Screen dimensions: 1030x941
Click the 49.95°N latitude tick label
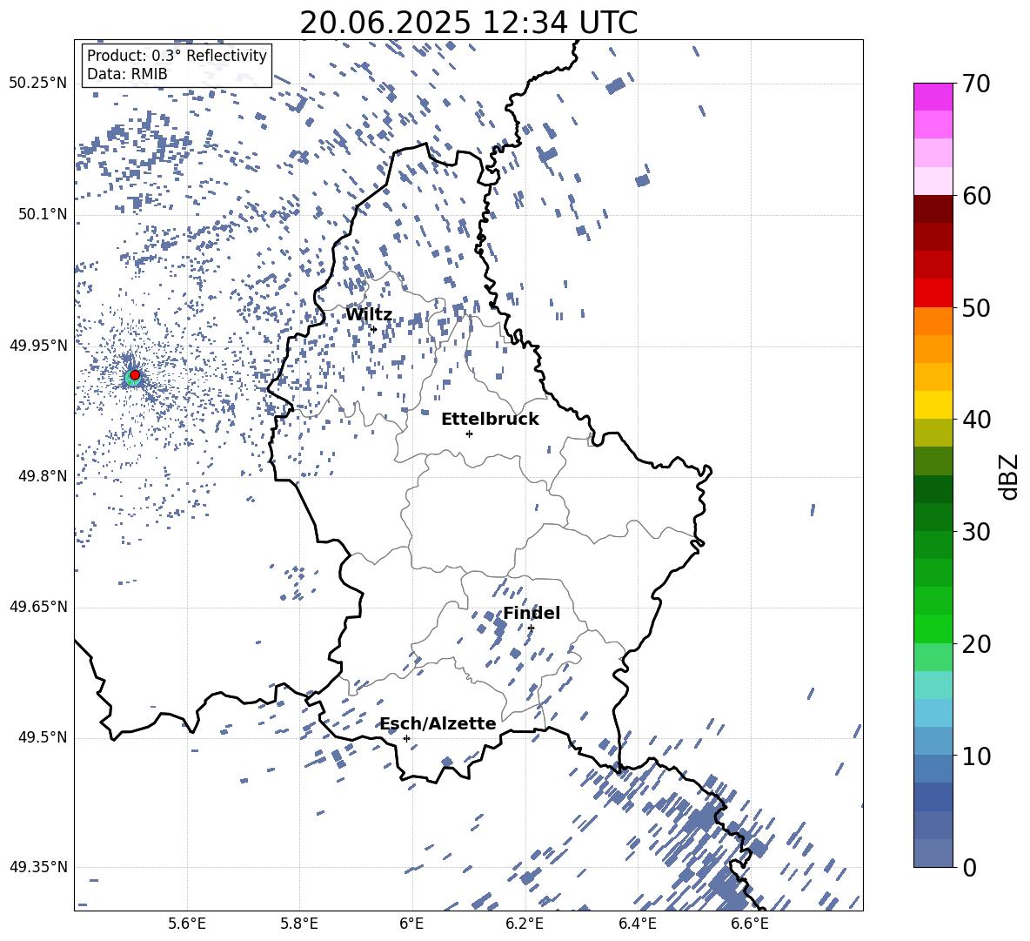pyautogui.click(x=38, y=345)
